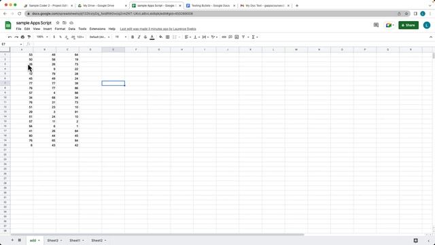This screenshot has width=435, height=245.
Task: Open the All Sheets list icon
Action: pos(20,240)
